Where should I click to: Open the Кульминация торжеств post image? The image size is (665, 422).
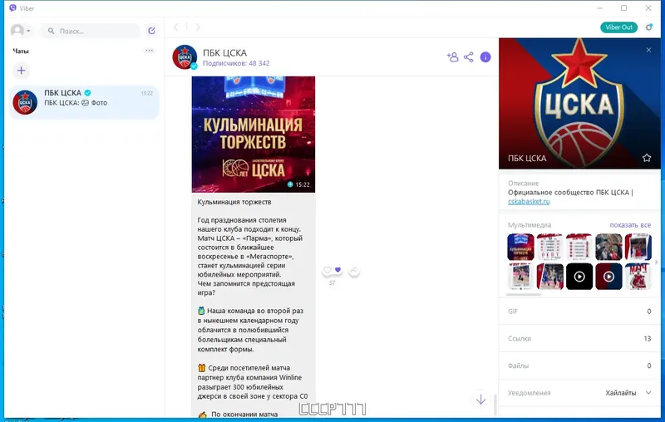(x=254, y=135)
